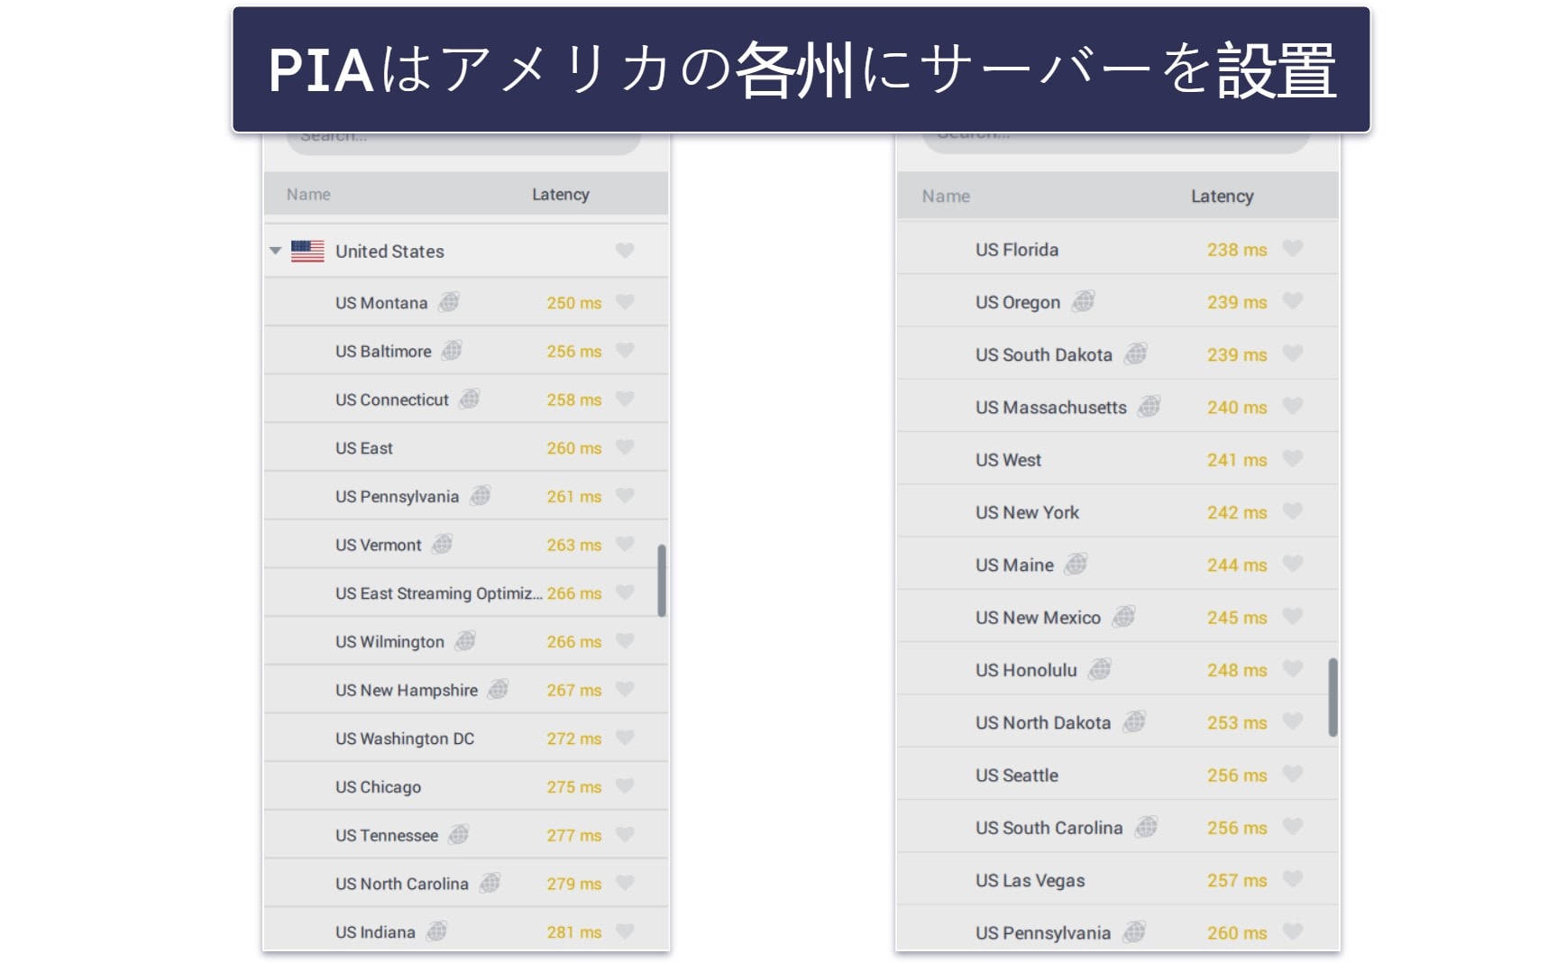Toggle favorite heart for US South Dakota
This screenshot has height=963, width=1566.
click(1293, 353)
